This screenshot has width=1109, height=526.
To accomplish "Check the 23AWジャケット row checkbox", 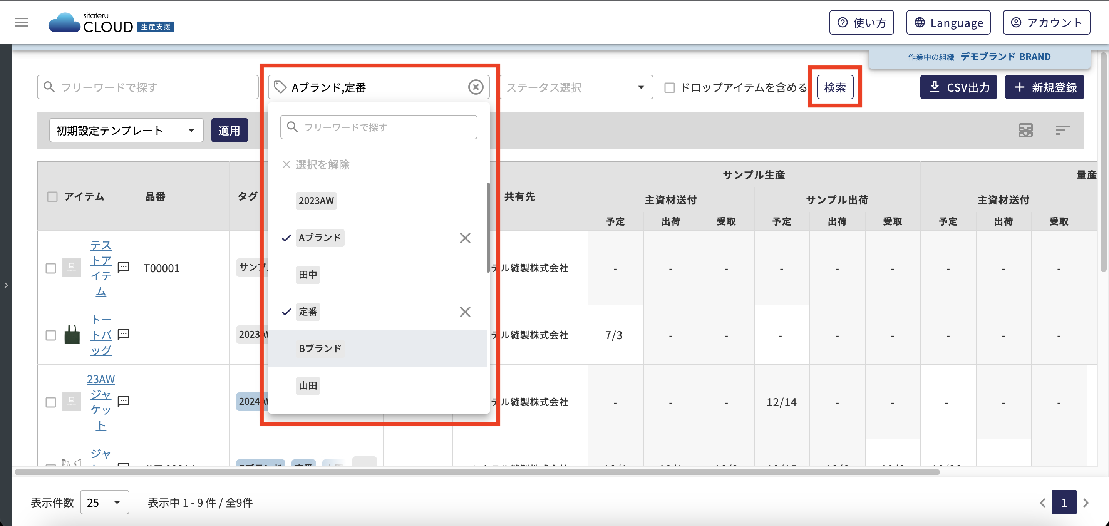I will 51,402.
